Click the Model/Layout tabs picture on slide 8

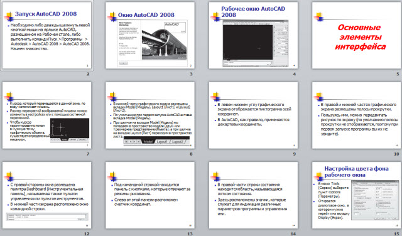[156, 141]
